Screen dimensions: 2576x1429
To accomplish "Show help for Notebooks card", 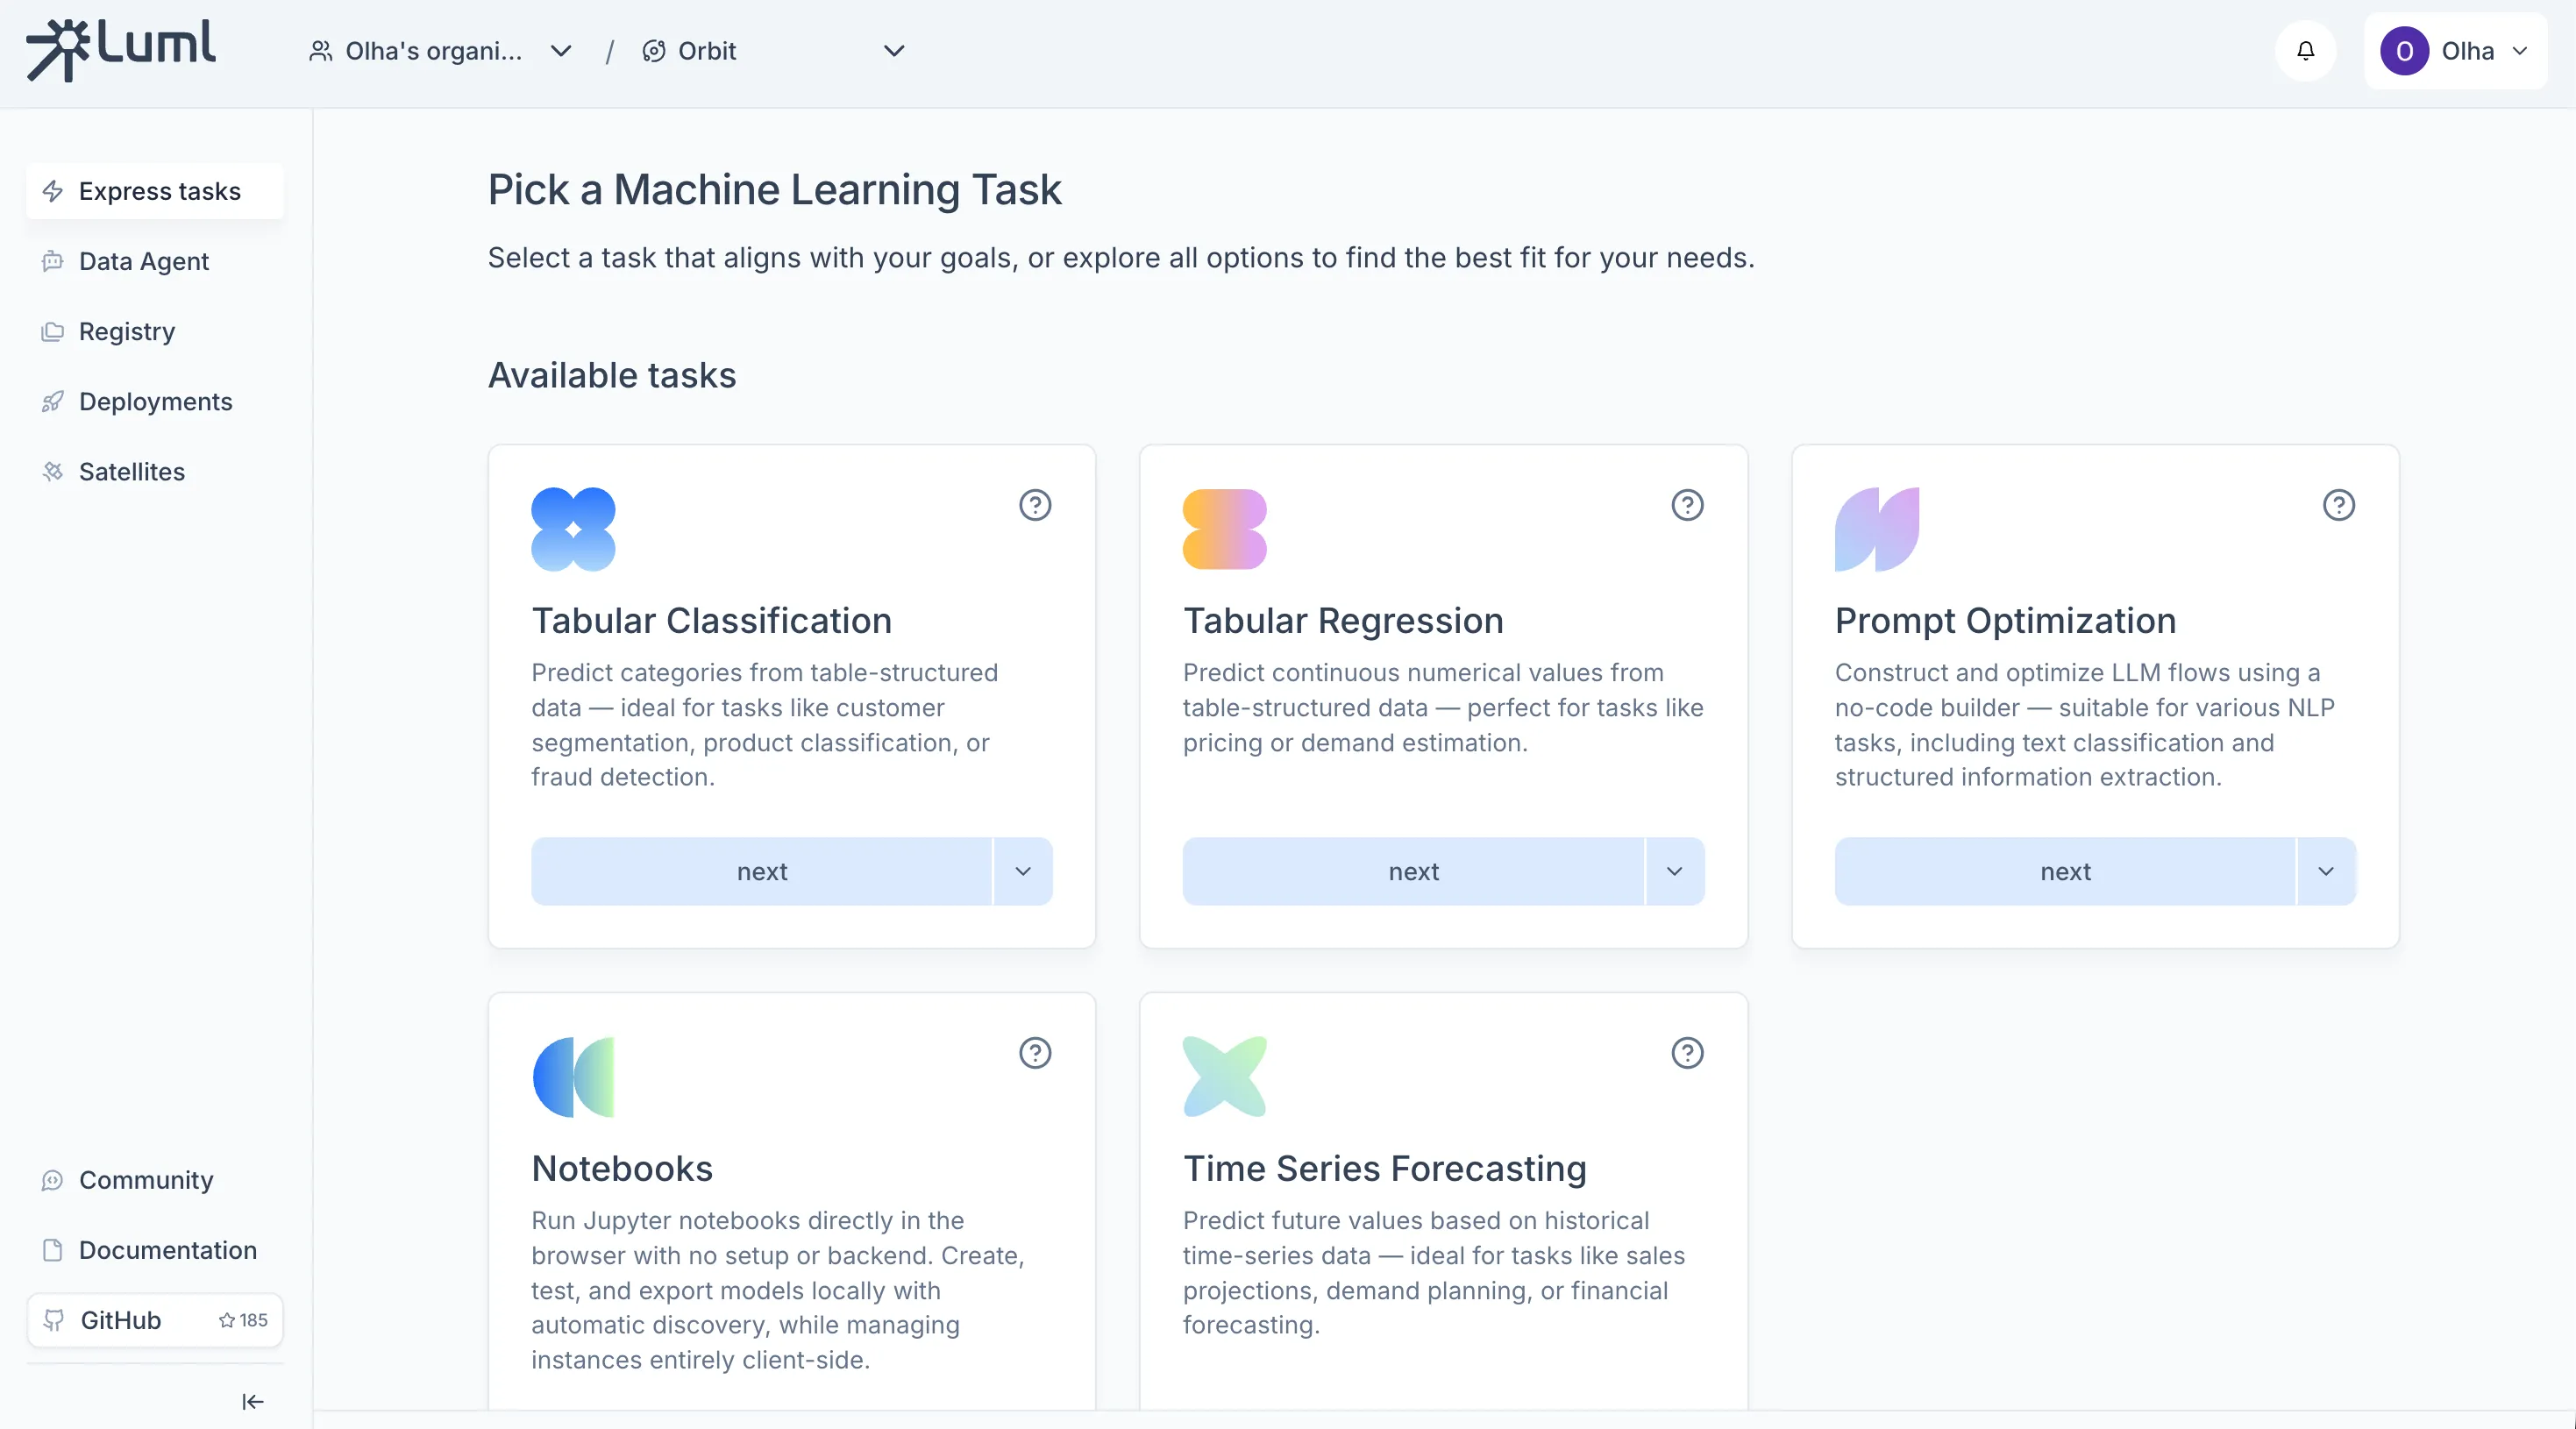I will point(1035,1053).
